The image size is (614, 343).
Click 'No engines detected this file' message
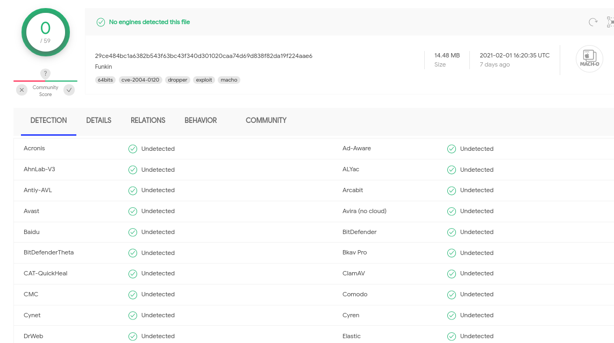point(149,23)
